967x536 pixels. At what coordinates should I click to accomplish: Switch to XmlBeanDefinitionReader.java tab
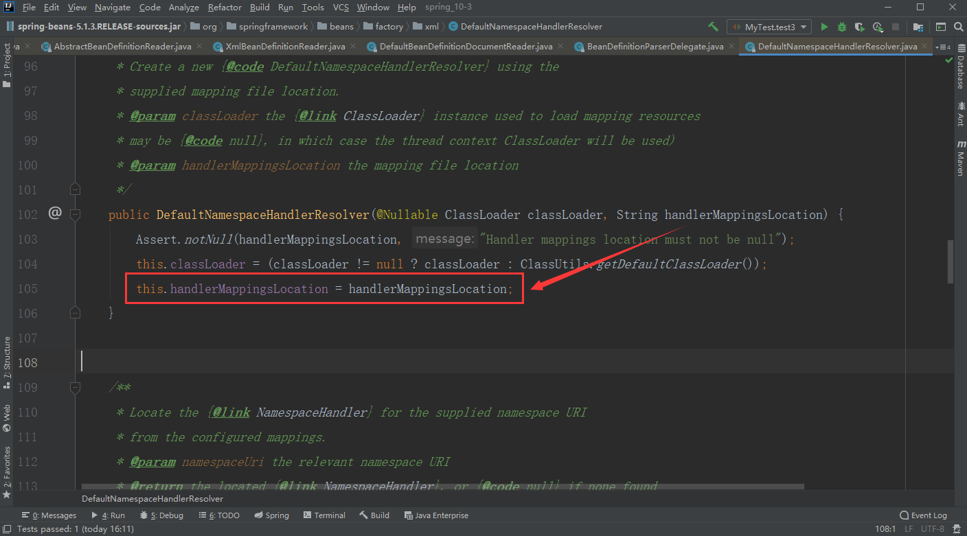tap(285, 47)
